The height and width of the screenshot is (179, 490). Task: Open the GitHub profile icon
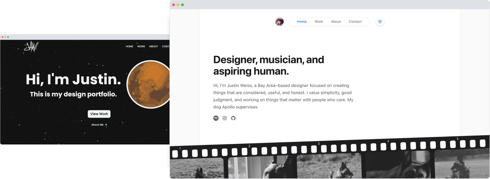[x=233, y=118]
